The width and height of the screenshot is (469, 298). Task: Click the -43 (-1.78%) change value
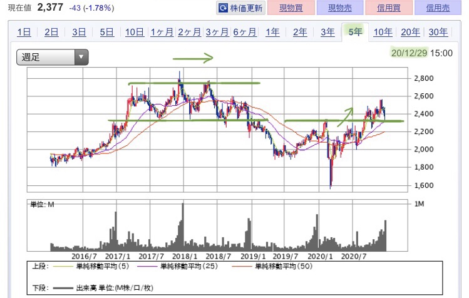coord(91,8)
